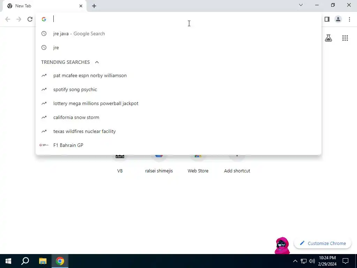Click the Search Labs flask icon
This screenshot has height=268, width=357.
click(328, 38)
